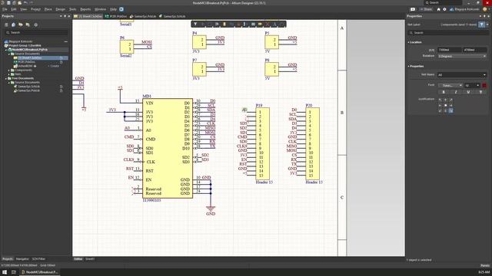The width and height of the screenshot is (492, 276).
Task: Click the Place Wire tool in the floating toolbar
Action: [231, 24]
